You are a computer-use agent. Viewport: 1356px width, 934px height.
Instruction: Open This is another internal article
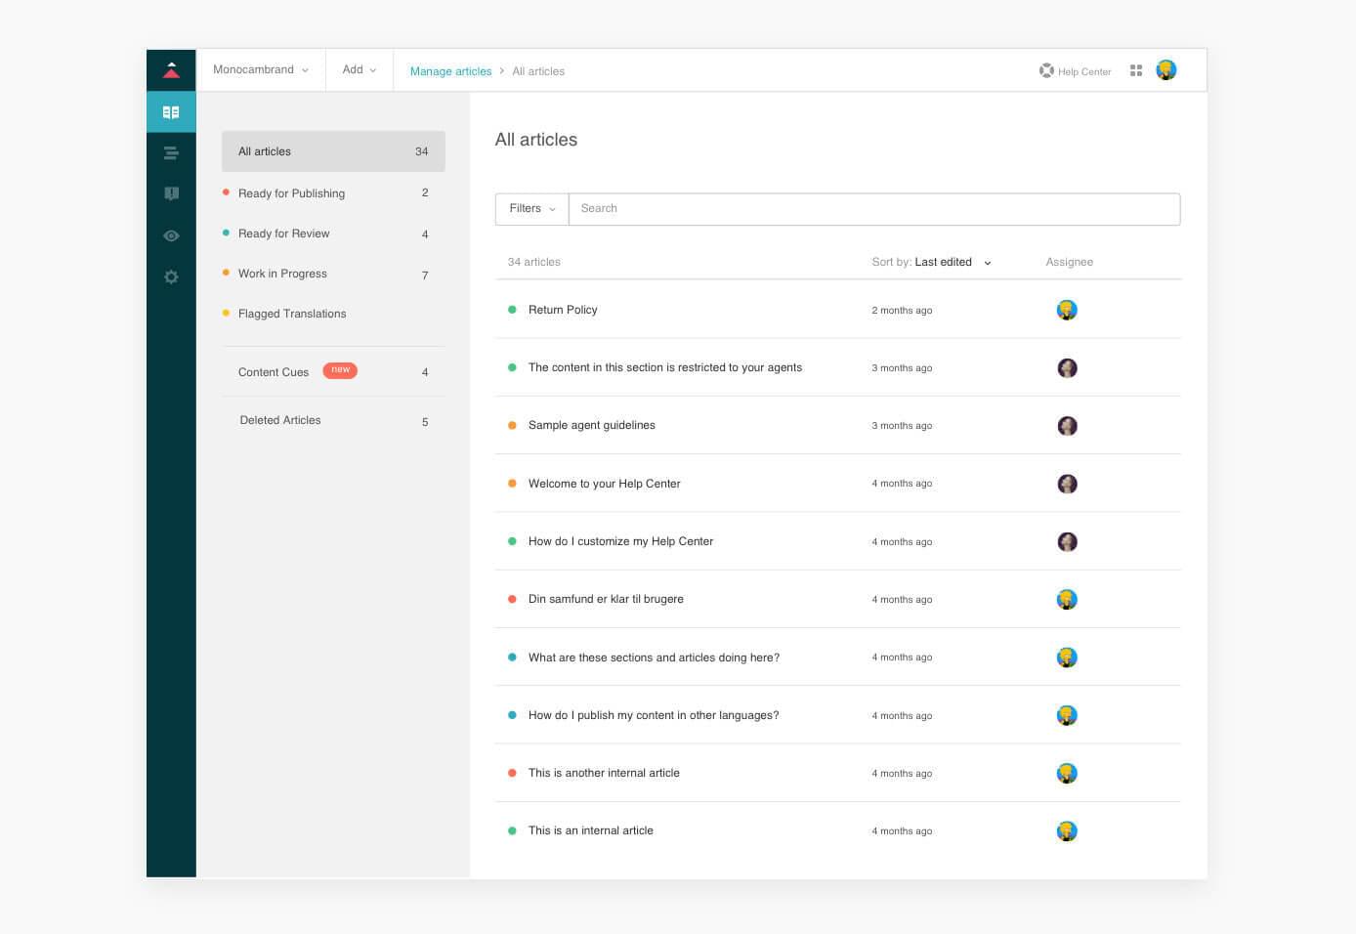(604, 773)
